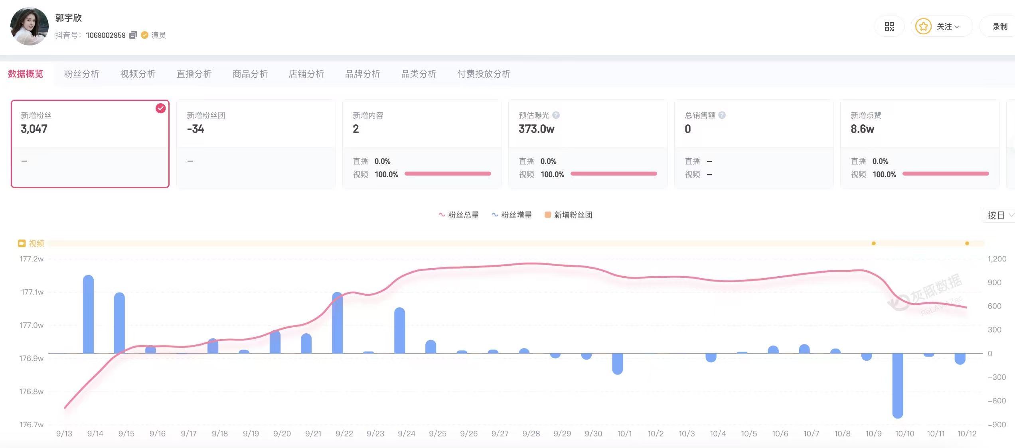
Task: Click video marker dot at 10/12
Action: click(967, 243)
